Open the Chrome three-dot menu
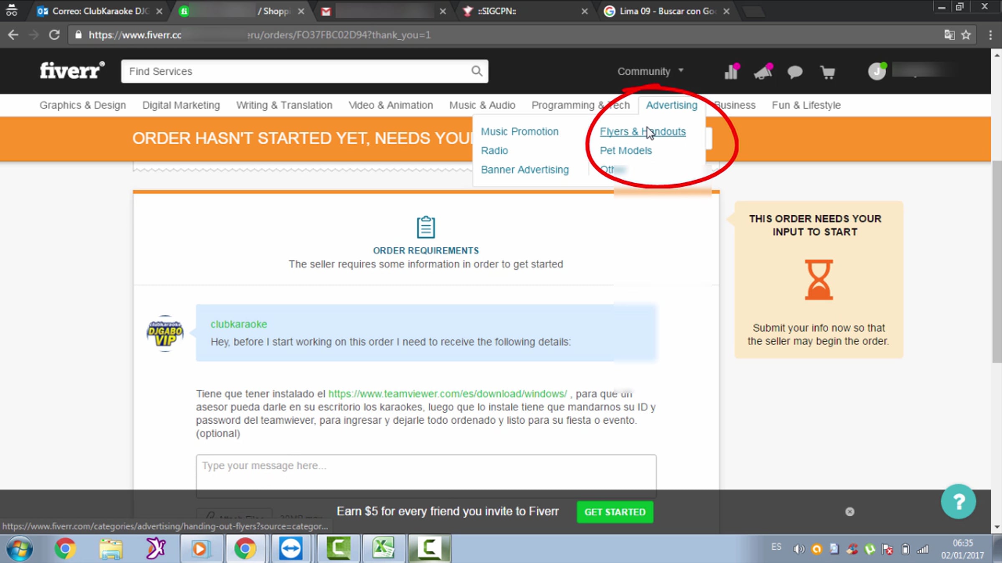This screenshot has height=563, width=1002. (x=990, y=35)
